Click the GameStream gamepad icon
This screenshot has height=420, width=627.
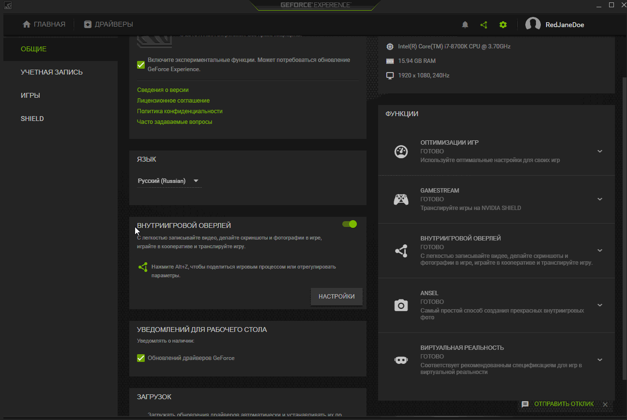(x=401, y=199)
